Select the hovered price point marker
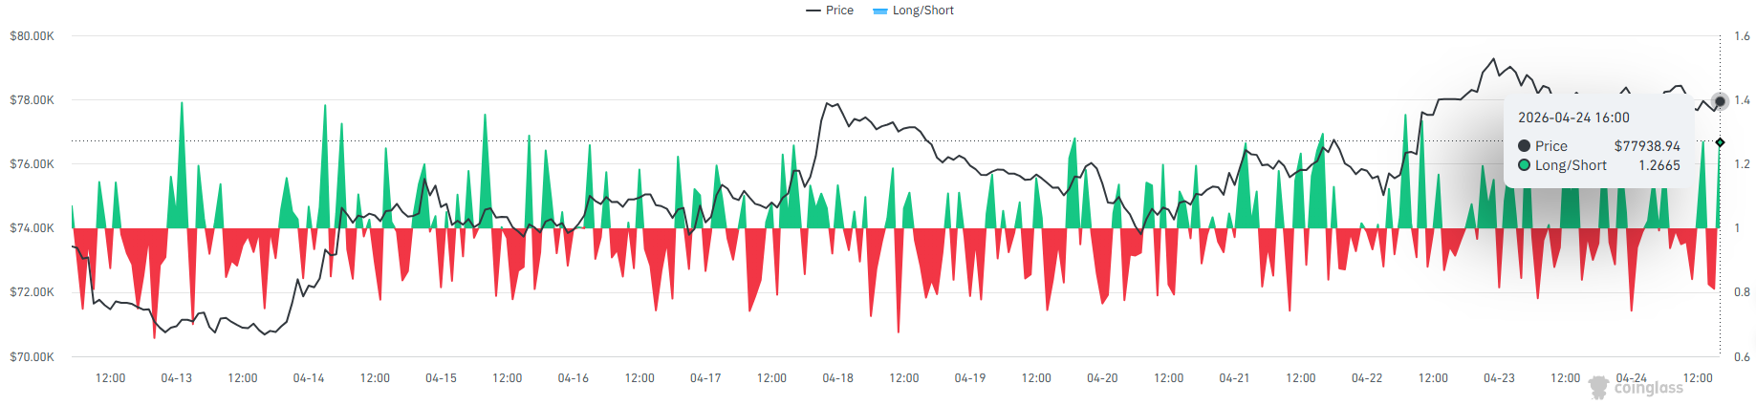 pyautogui.click(x=1720, y=101)
